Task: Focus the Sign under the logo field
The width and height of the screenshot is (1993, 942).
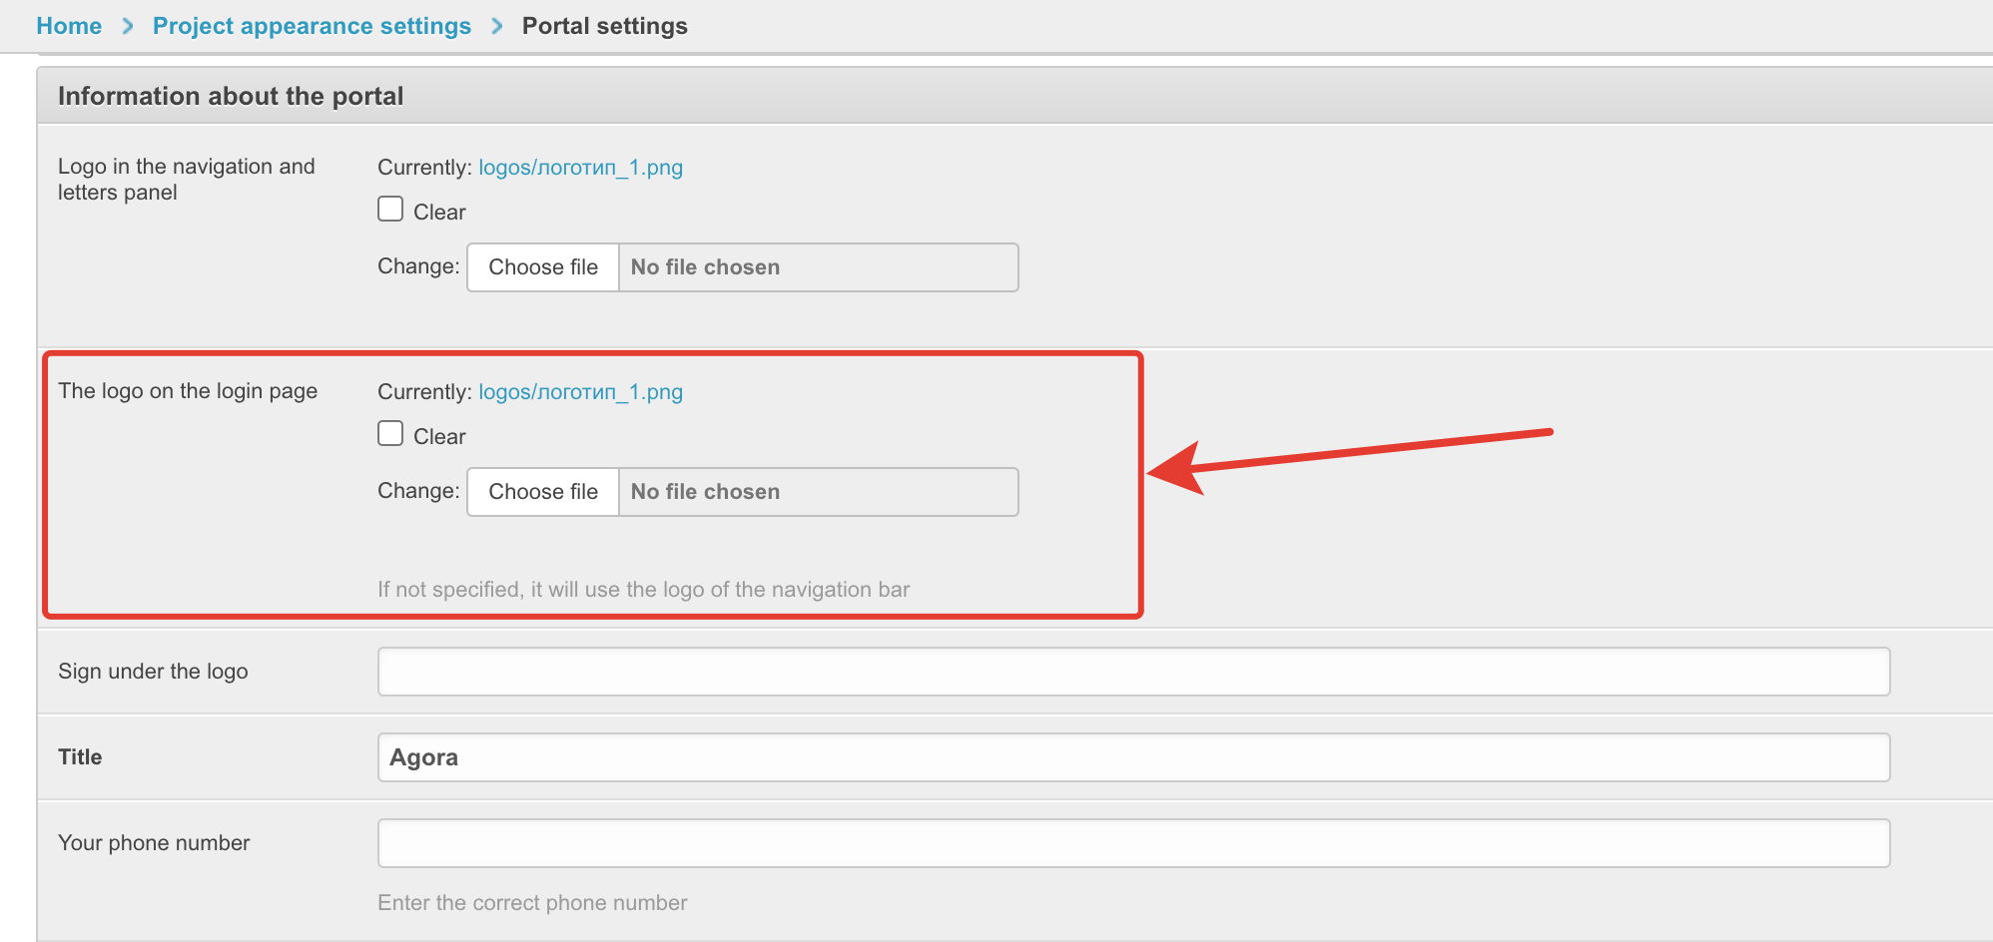Action: tap(1133, 672)
